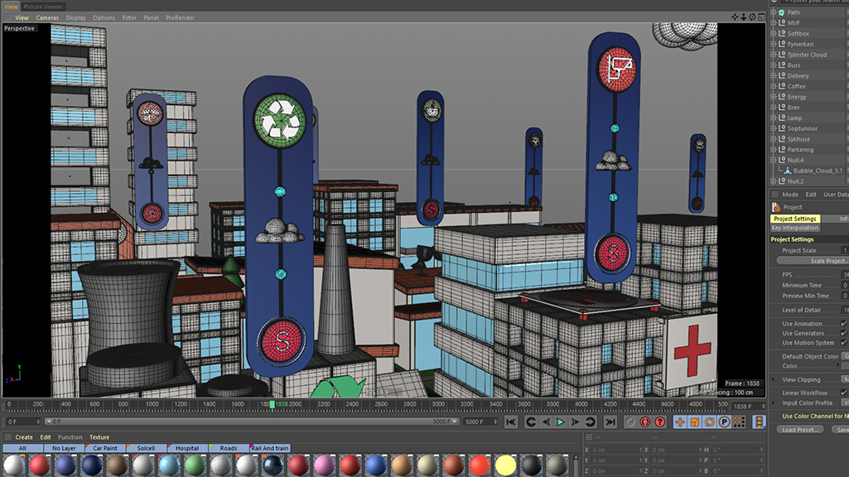Expand the Parkering null object

pyautogui.click(x=773, y=149)
